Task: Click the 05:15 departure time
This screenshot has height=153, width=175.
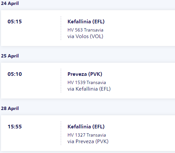Action: click(x=15, y=22)
